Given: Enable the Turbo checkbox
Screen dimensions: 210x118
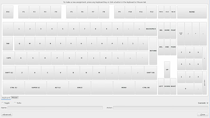Looking at the screenshot, I should pos(15,103).
